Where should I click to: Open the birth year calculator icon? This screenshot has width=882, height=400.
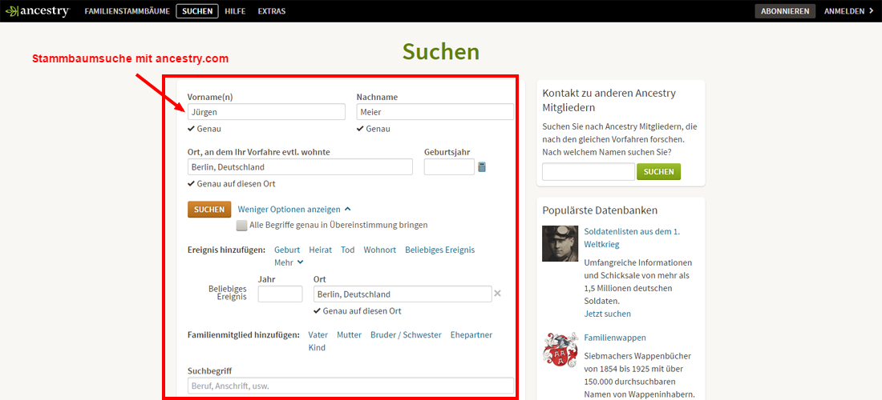coord(482,166)
